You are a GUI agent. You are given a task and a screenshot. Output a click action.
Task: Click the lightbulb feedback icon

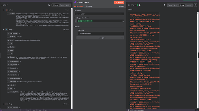pos(128,110)
